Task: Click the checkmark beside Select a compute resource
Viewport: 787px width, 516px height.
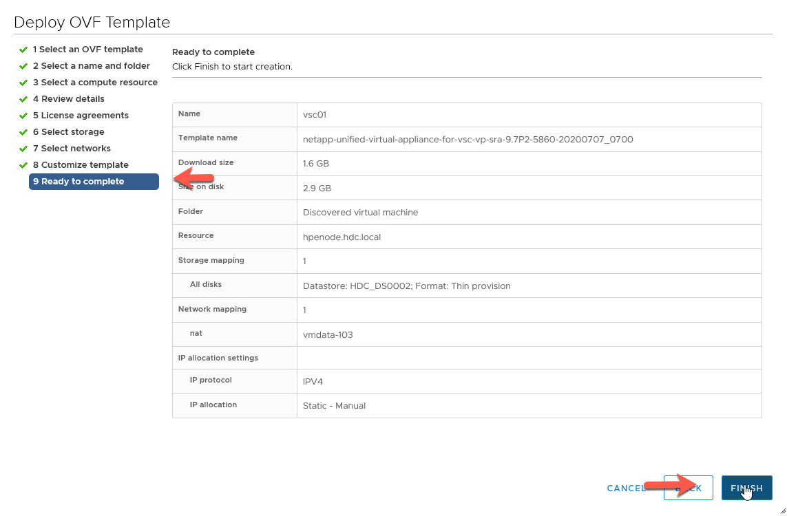Action: click(x=23, y=83)
